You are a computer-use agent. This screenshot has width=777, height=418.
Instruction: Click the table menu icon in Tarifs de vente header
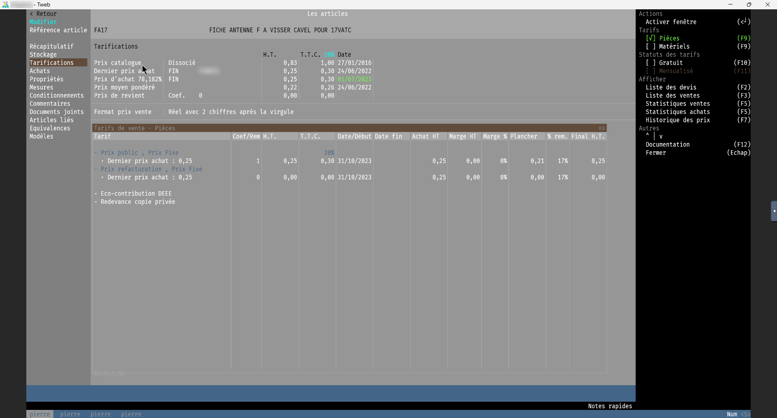pyautogui.click(x=601, y=128)
